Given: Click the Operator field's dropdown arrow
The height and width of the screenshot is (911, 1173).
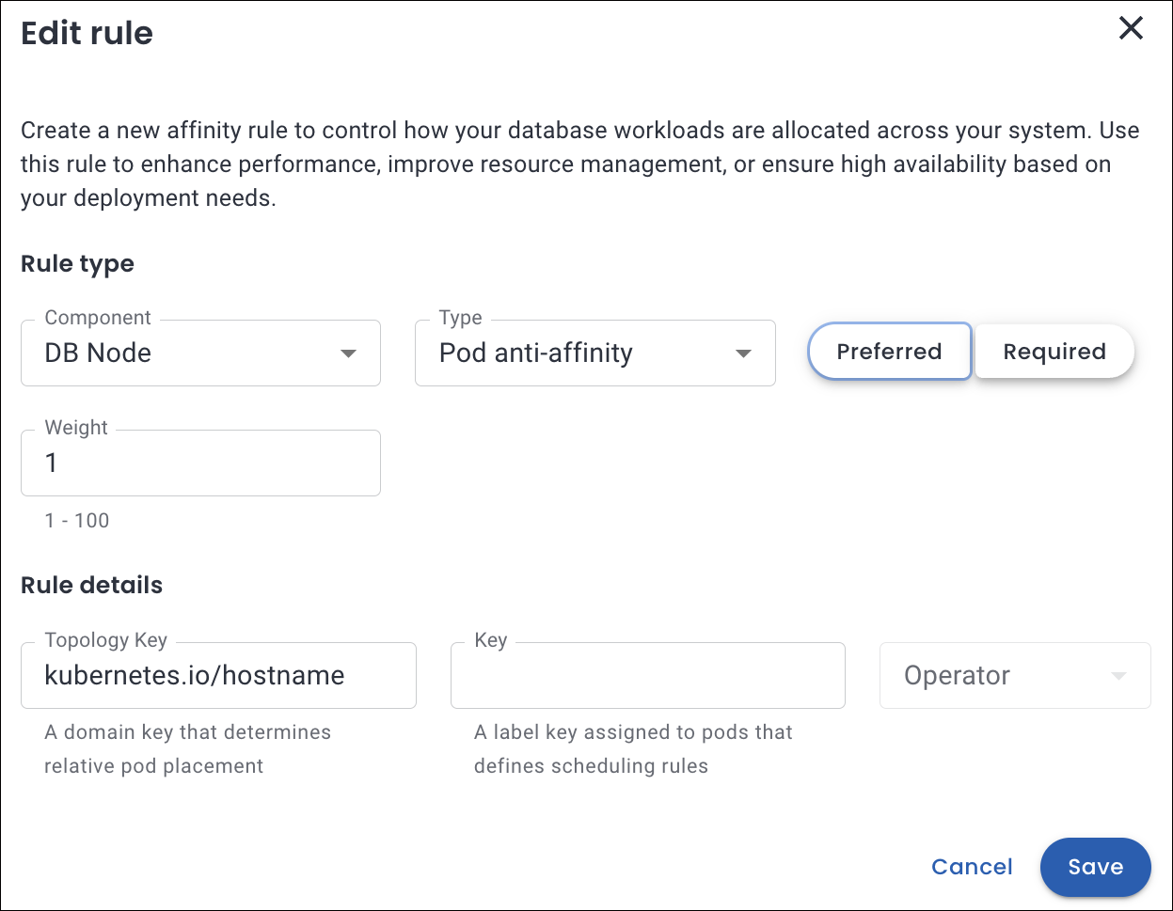Looking at the screenshot, I should tap(1118, 676).
